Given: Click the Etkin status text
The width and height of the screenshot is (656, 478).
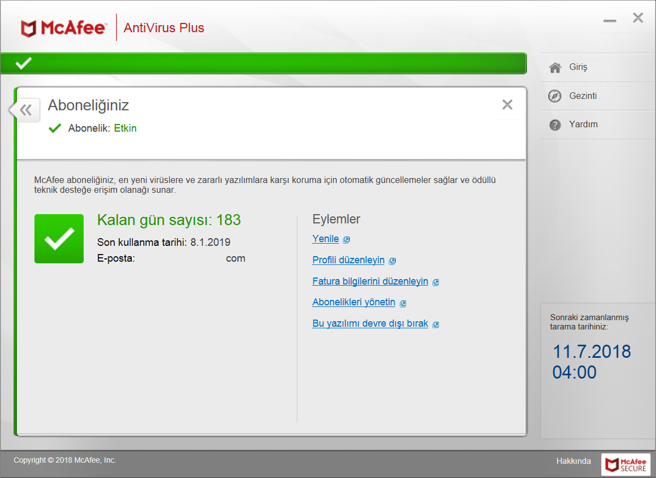Looking at the screenshot, I should (125, 128).
